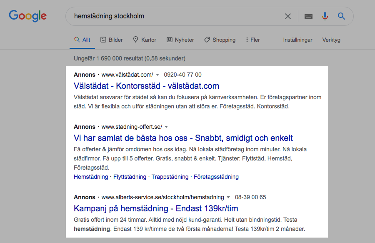Open Vi har samlat de bästa hos oss link
The width and height of the screenshot is (375, 243).
tap(183, 138)
